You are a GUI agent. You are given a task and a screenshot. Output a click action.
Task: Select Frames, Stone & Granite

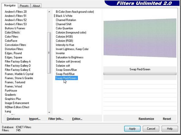[x=19, y=78]
